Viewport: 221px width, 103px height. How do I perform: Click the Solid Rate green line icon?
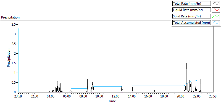click(x=216, y=16)
